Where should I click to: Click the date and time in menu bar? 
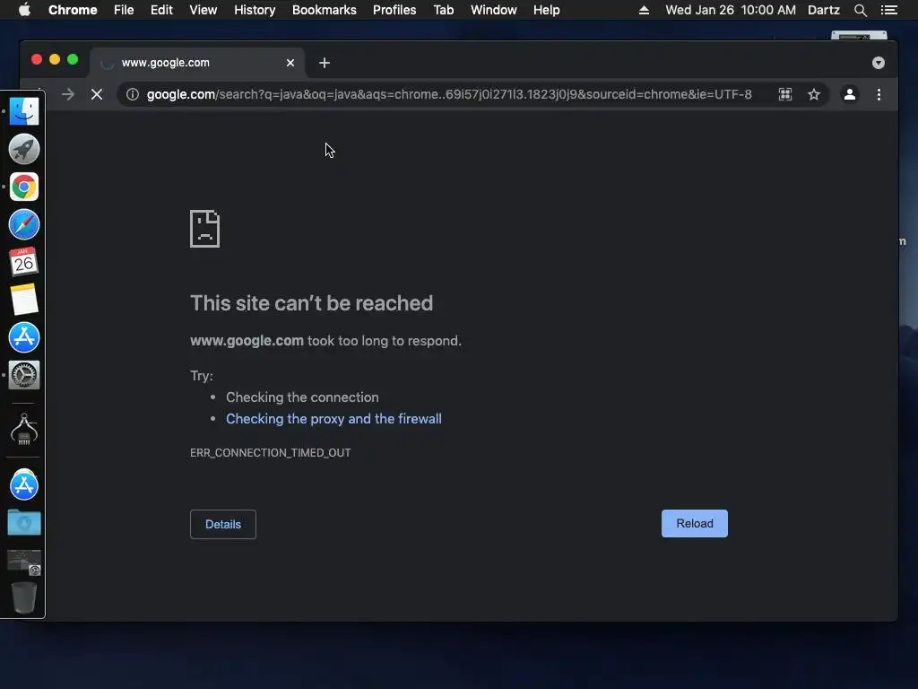click(730, 10)
